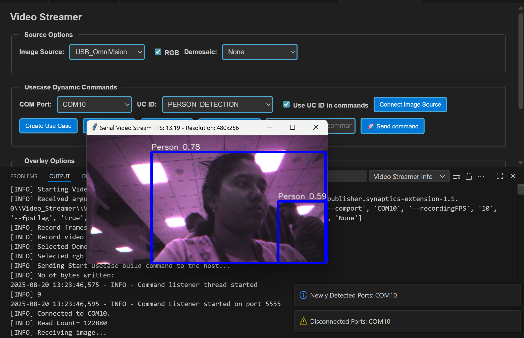Screen dimensions: 524x338
Task: Maximize the Output panel size
Action: 500,176
